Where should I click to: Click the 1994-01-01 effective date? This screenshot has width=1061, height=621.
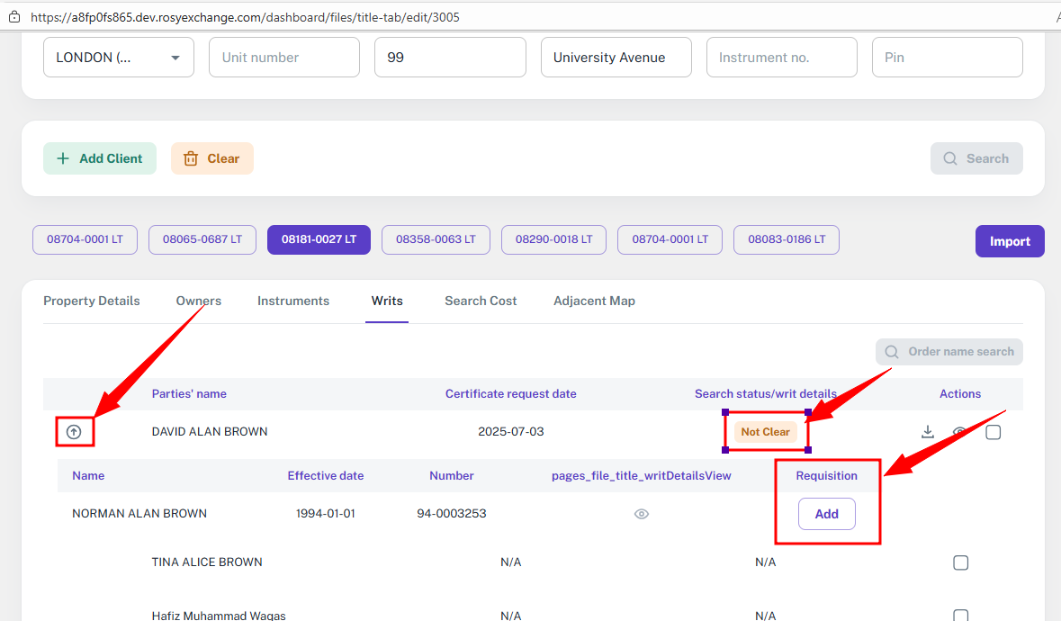(x=326, y=513)
